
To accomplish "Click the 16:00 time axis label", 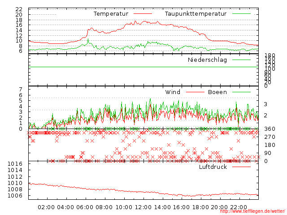I will (x=181, y=207).
